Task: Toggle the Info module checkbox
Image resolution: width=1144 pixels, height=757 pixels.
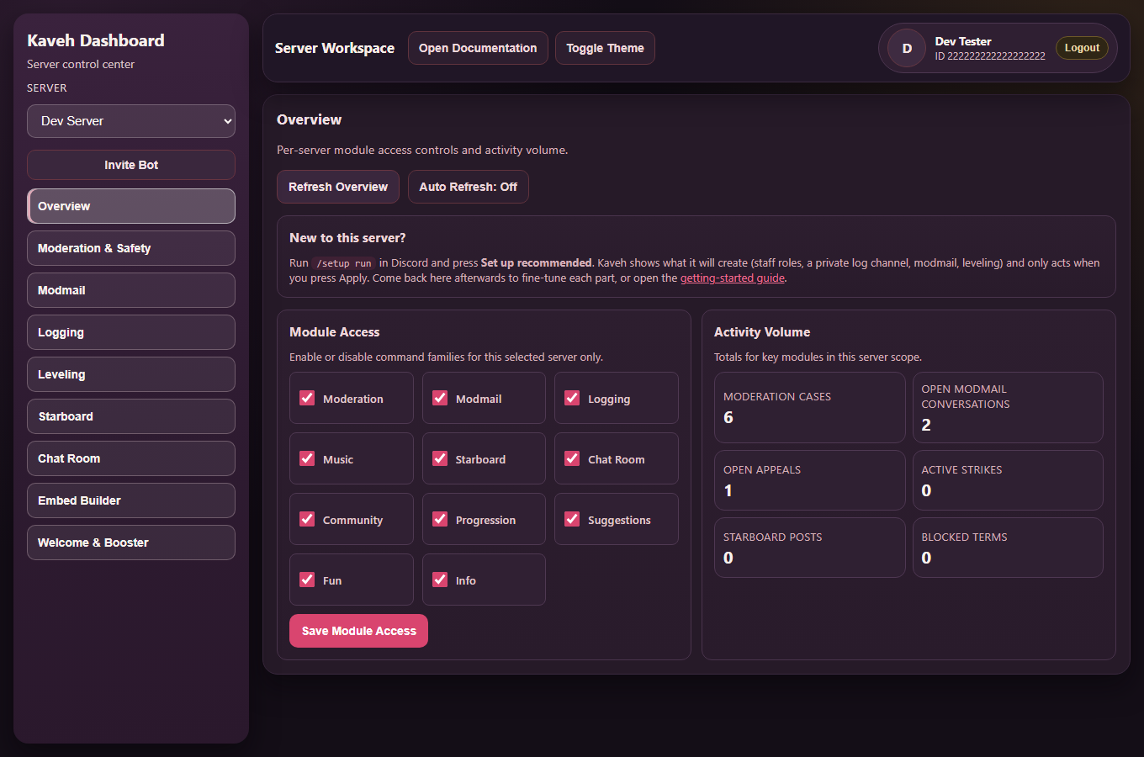Action: (x=440, y=580)
